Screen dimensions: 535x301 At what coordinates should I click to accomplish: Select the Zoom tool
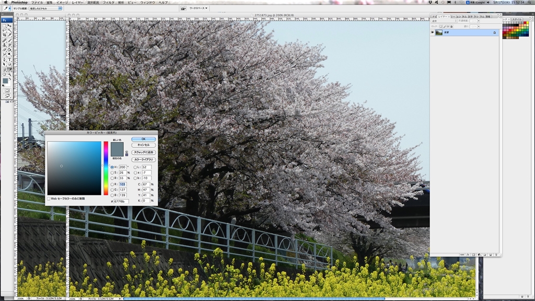click(x=9, y=74)
